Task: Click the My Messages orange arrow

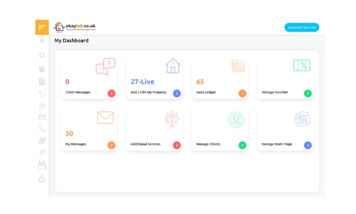Action: point(111,145)
